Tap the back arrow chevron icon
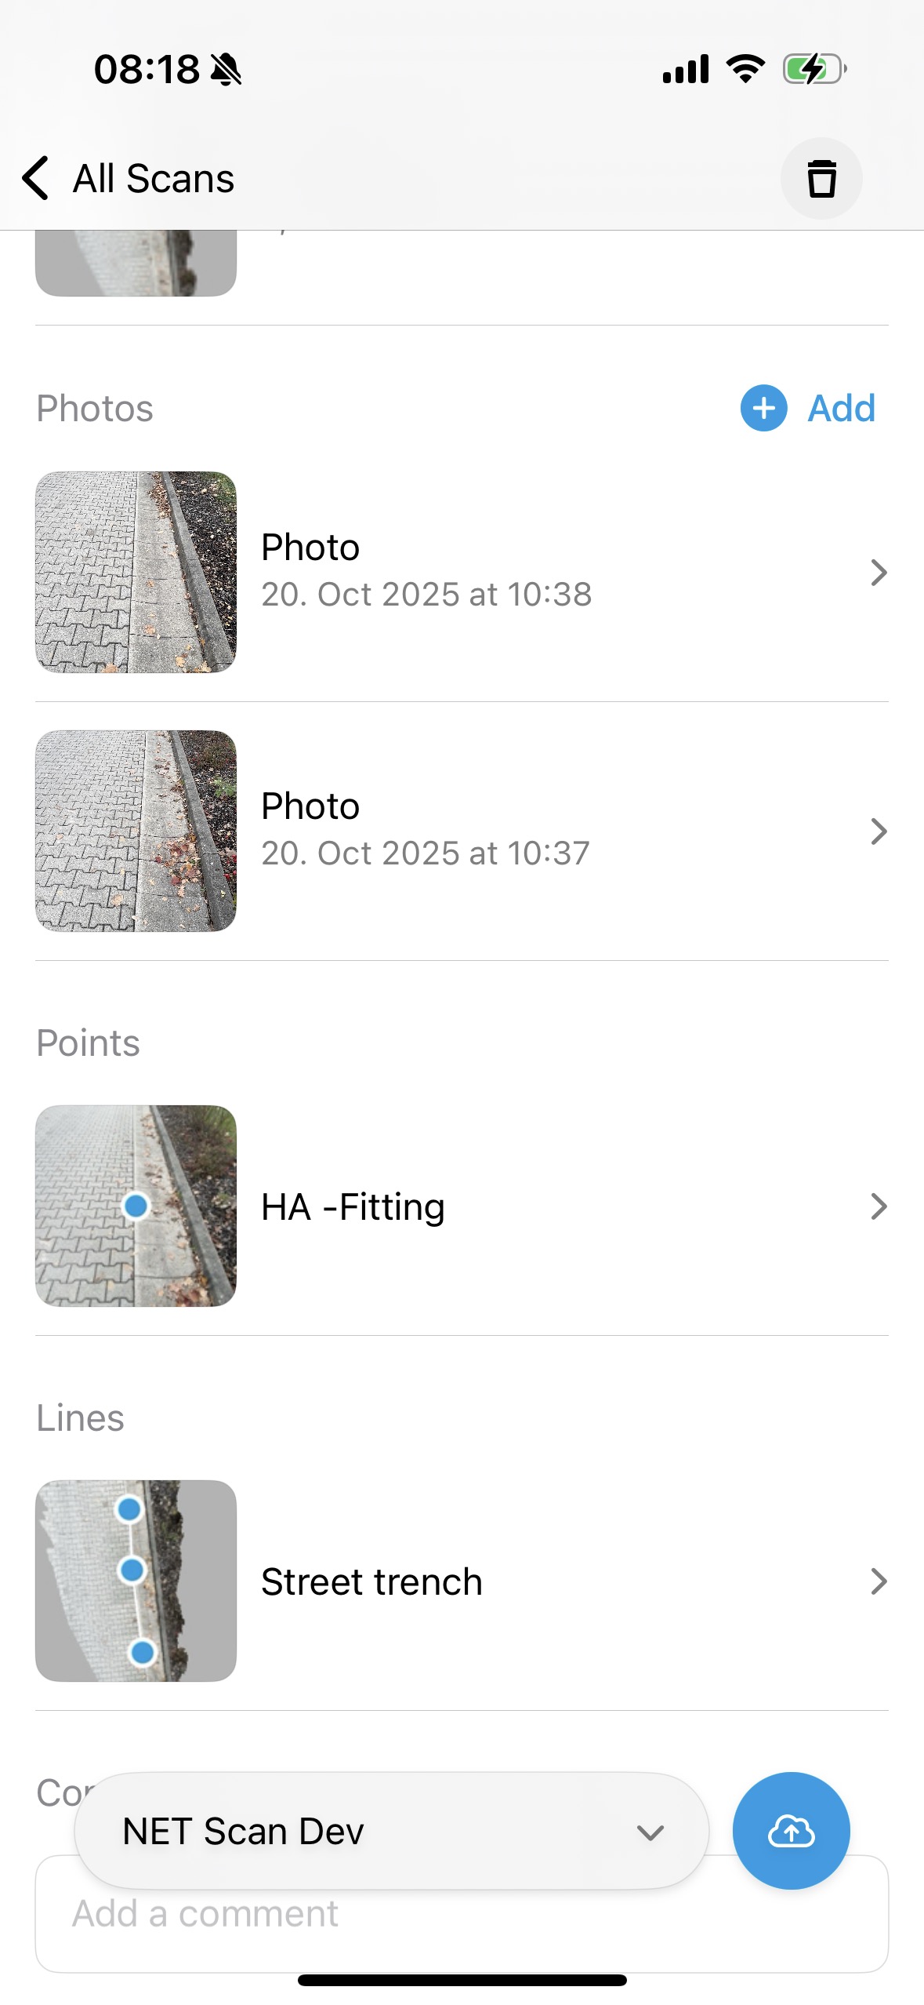This screenshot has height=2005, width=924. [x=36, y=178]
